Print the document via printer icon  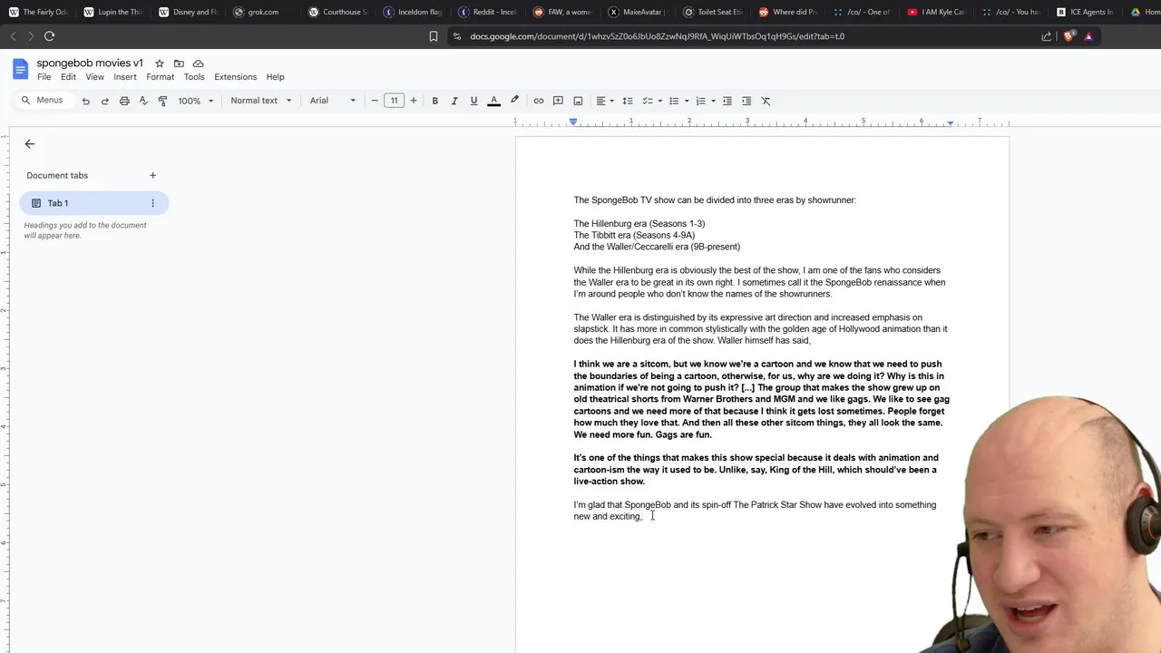click(124, 101)
